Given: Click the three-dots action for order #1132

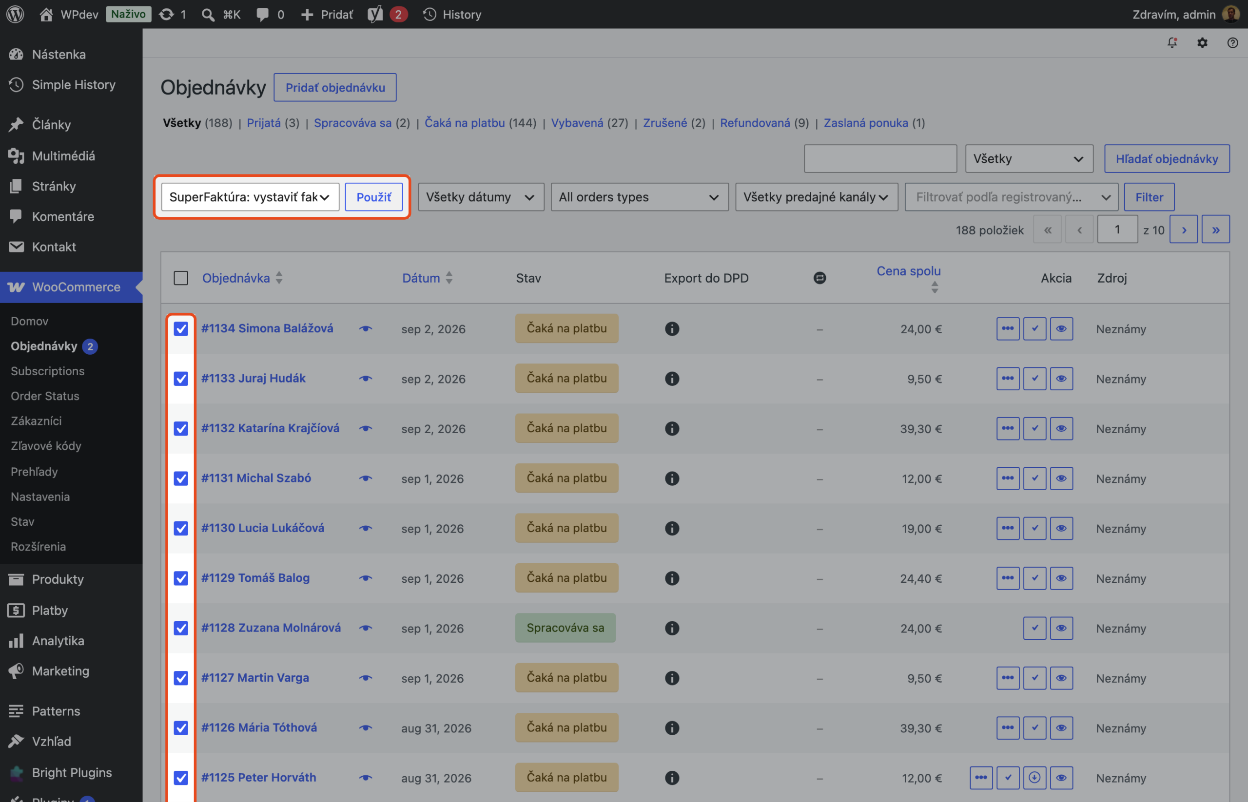Looking at the screenshot, I should (x=1008, y=429).
